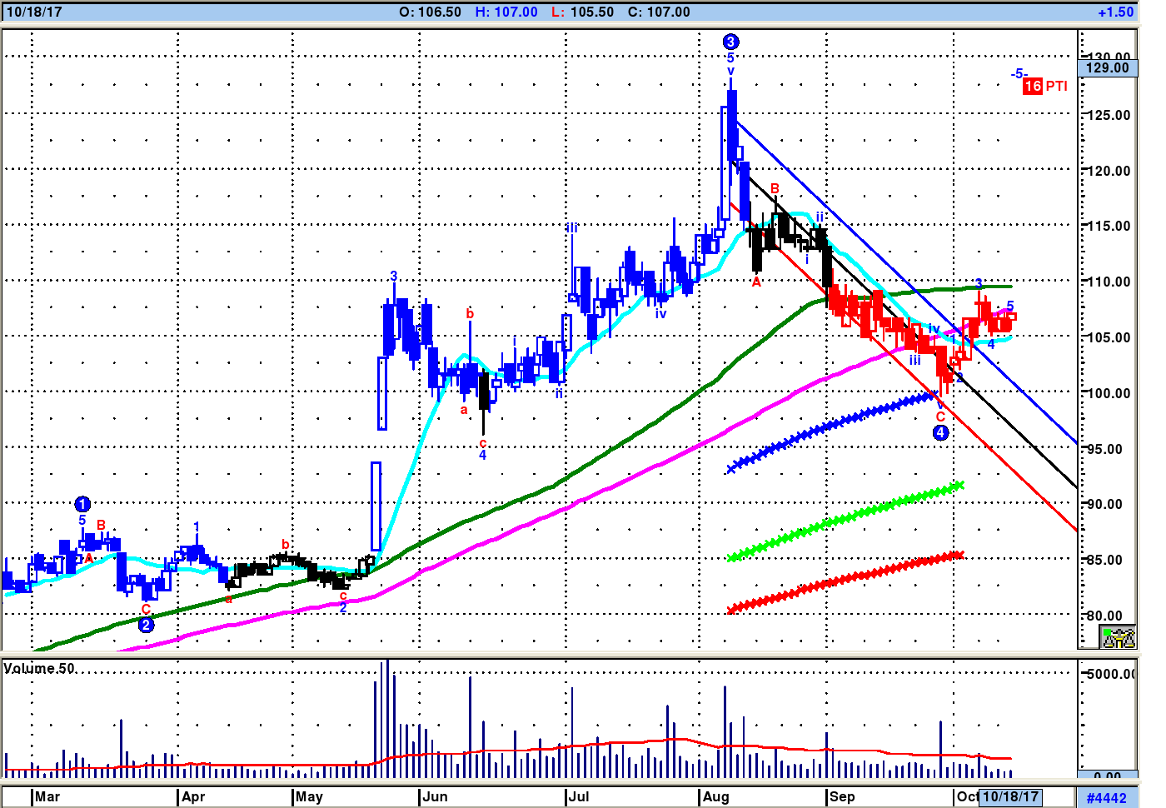
Task: Click the Aug label on the time axis
Action: pyautogui.click(x=716, y=796)
